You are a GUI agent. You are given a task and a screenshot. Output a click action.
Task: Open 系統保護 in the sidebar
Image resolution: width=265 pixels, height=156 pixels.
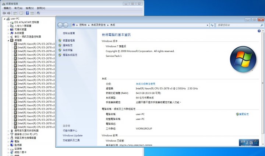[x=68, y=50]
